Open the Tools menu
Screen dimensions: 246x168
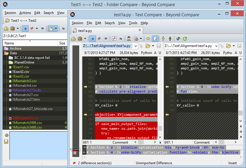[133, 23]
